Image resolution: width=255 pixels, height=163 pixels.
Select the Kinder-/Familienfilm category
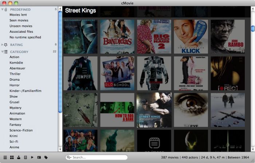25,91
